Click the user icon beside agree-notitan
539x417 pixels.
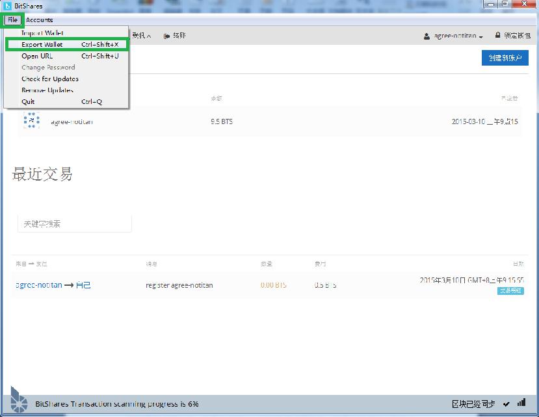(427, 36)
